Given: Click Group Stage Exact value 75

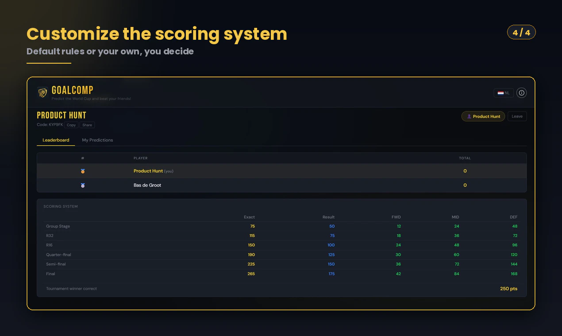Looking at the screenshot, I should point(252,226).
